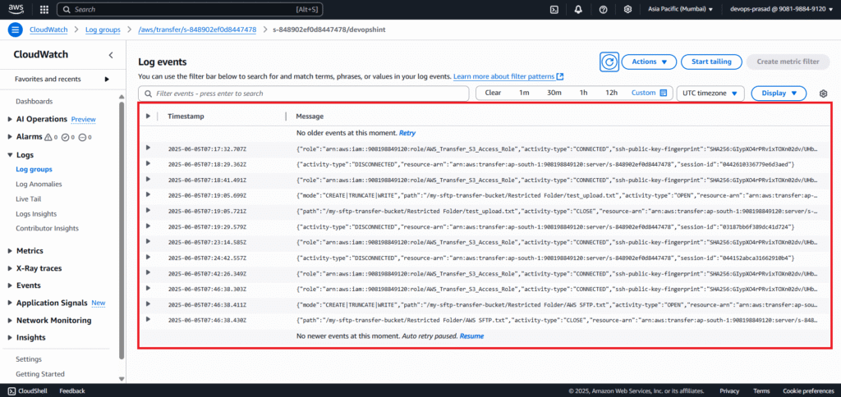Open the notifications bell
Viewport: 841px width, 397px height.
[x=579, y=10]
